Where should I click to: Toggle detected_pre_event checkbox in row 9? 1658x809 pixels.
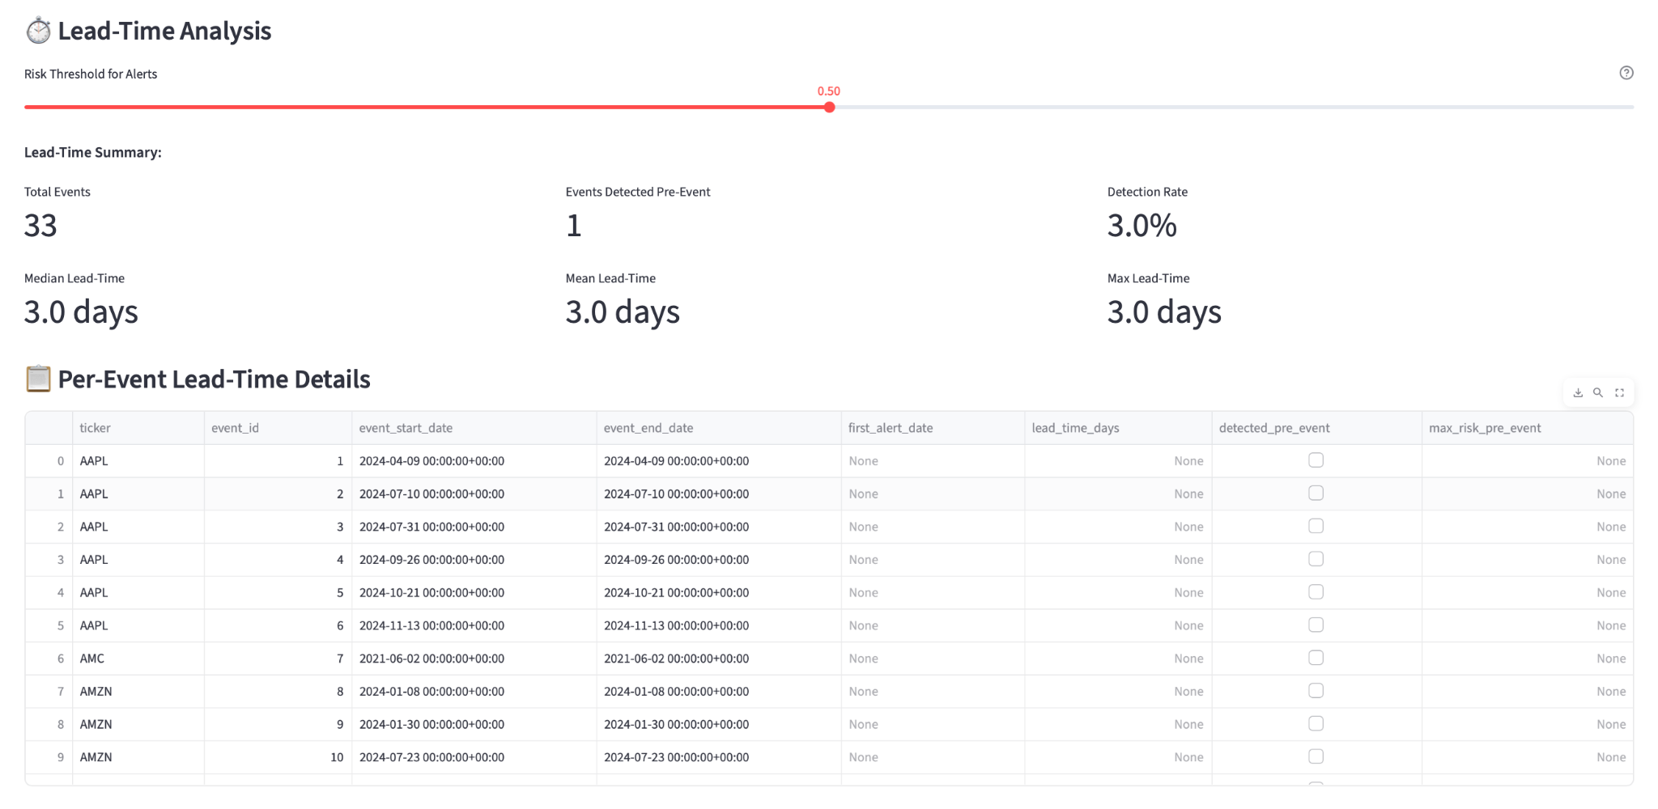pos(1316,756)
